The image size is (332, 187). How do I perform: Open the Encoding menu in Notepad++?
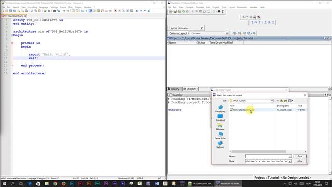[32, 7]
